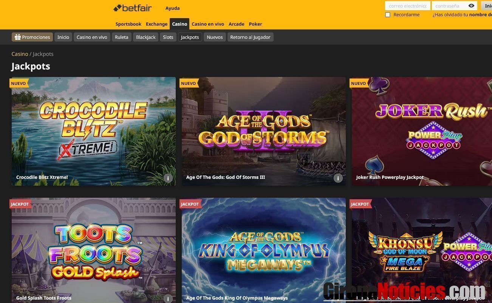This screenshot has height=303, width=492.
Task: Click the Betfair logo
Action: point(133,8)
